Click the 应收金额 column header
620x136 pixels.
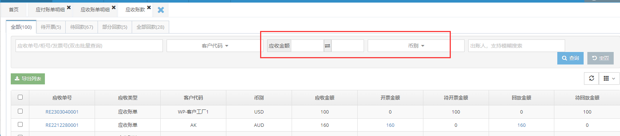325,98
